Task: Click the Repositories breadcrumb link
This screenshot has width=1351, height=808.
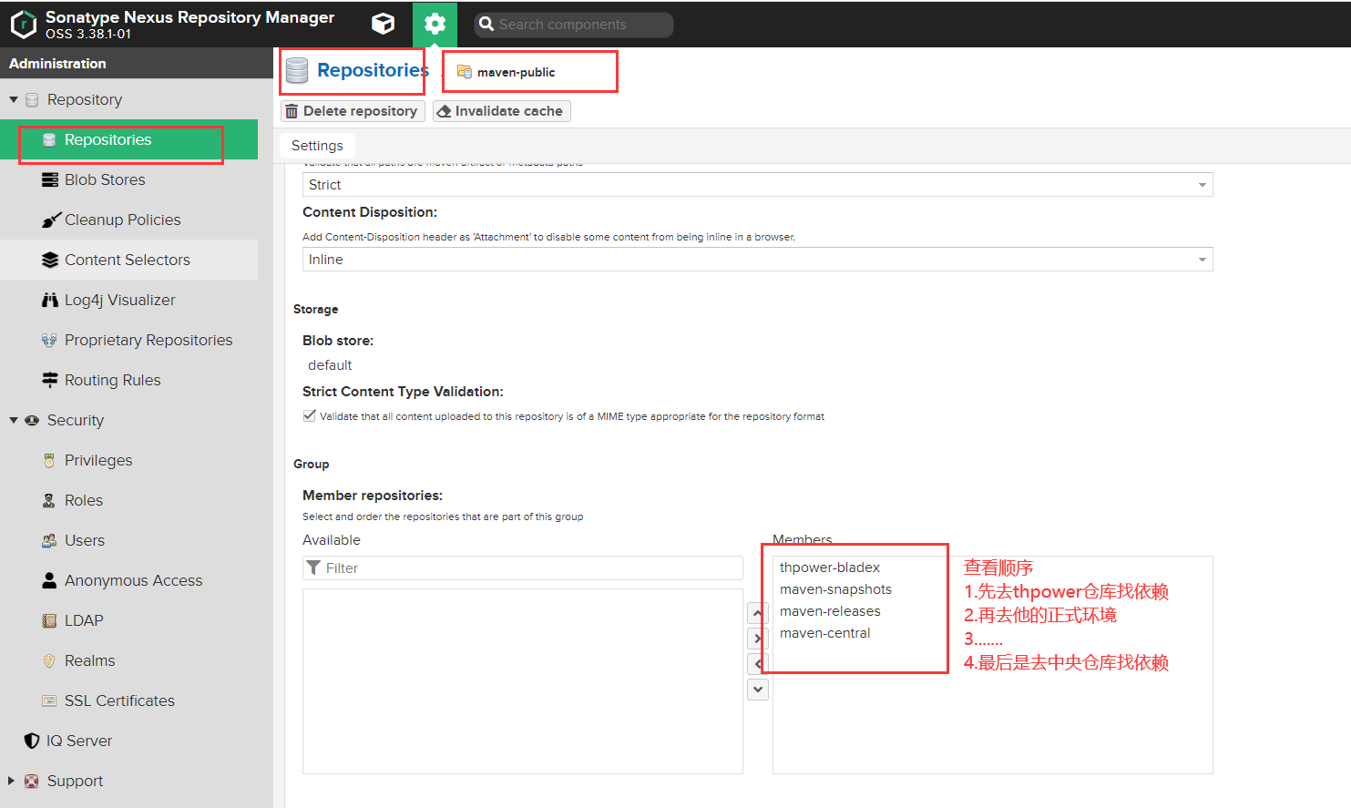Action: click(373, 70)
